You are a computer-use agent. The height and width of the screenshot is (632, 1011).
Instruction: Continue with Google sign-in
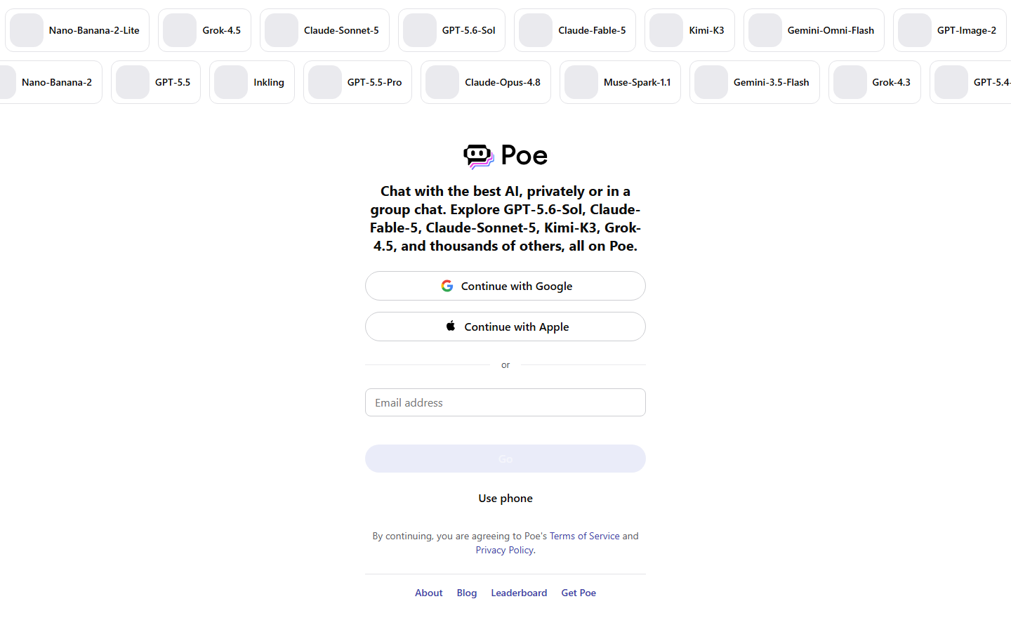(x=505, y=286)
